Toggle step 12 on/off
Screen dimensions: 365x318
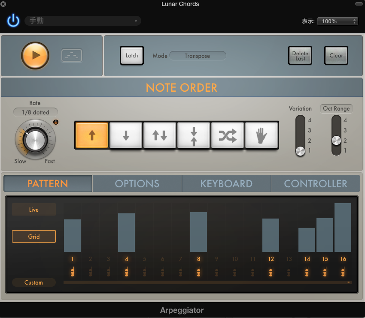coord(271,259)
